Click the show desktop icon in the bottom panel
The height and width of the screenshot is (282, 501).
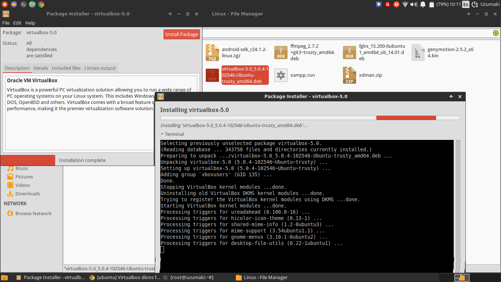pyautogui.click(x=4, y=278)
